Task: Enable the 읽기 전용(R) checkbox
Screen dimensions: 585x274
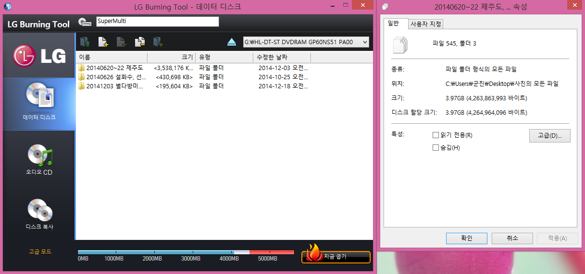Action: (436, 135)
